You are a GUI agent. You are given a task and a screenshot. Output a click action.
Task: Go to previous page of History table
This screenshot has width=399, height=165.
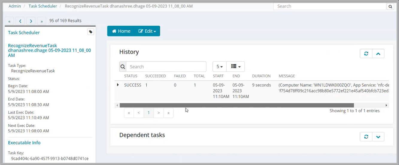[139, 113]
